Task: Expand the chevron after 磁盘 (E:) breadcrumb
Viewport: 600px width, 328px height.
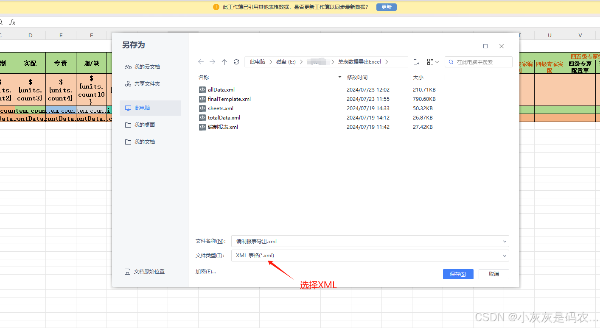Action: [x=301, y=62]
